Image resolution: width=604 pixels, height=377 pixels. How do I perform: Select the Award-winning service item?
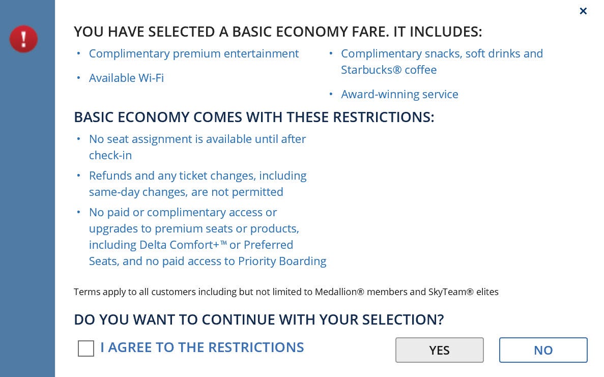tap(399, 95)
